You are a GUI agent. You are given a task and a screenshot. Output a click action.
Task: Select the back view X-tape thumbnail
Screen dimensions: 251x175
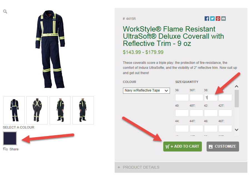[x=37, y=110]
